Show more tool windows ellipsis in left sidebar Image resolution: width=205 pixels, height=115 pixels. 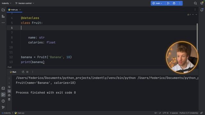pos(3,23)
